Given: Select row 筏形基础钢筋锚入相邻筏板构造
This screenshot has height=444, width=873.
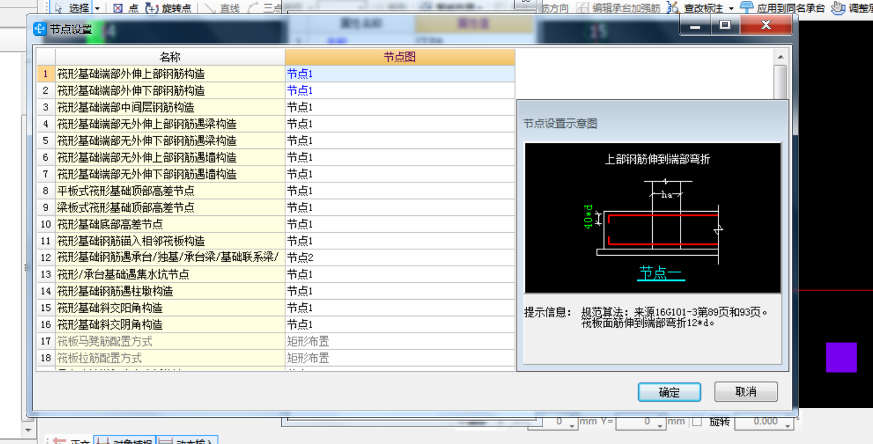Looking at the screenshot, I should pyautogui.click(x=170, y=241).
